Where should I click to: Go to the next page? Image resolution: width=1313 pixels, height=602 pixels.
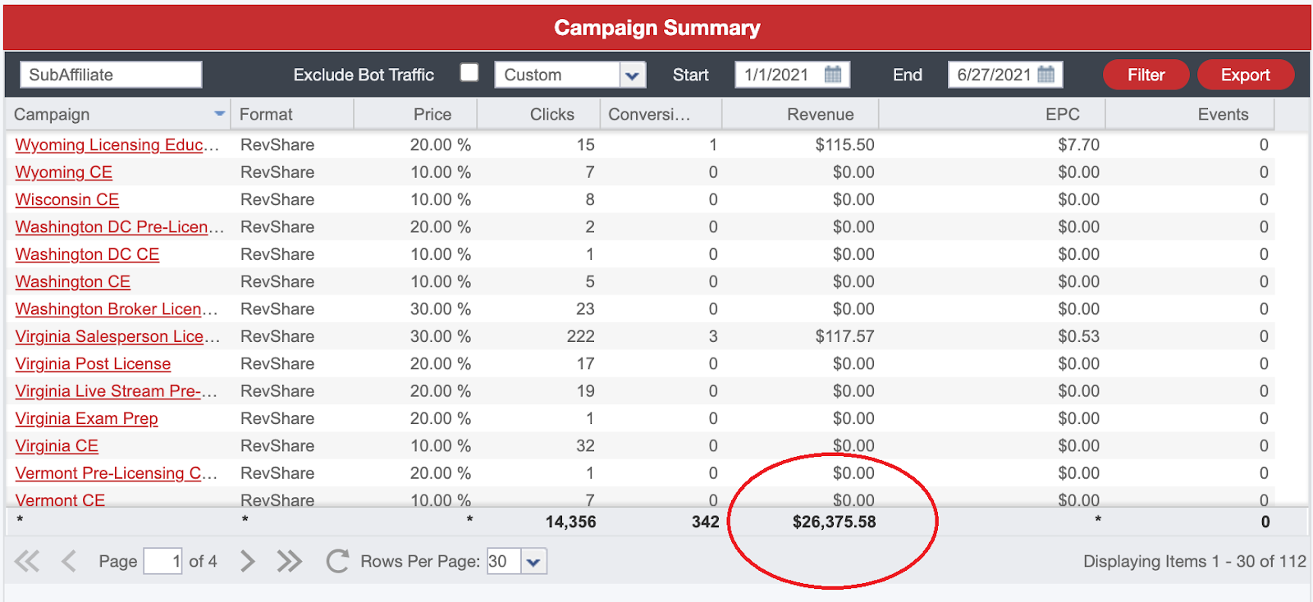[247, 561]
